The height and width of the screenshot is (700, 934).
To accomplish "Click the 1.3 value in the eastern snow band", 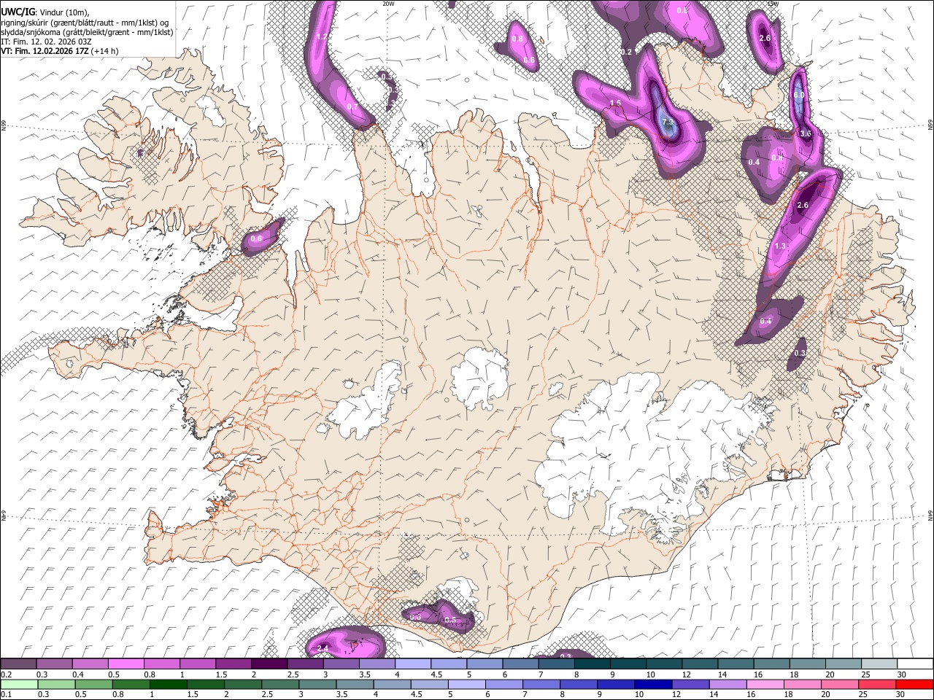I will tap(780, 246).
